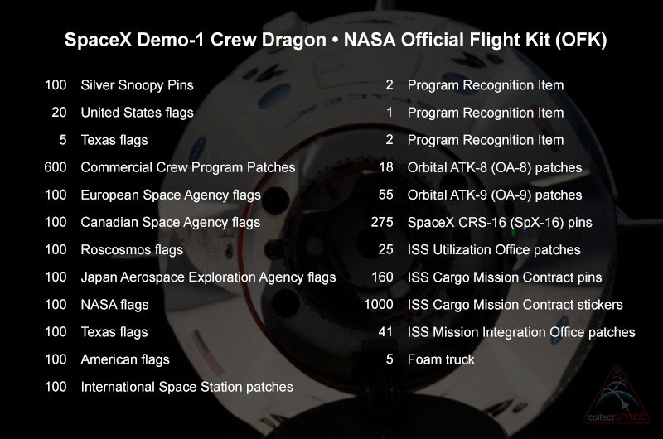
Task: Select the Orbital ATK-8 (OA-8) patches entry
Action: coord(495,167)
